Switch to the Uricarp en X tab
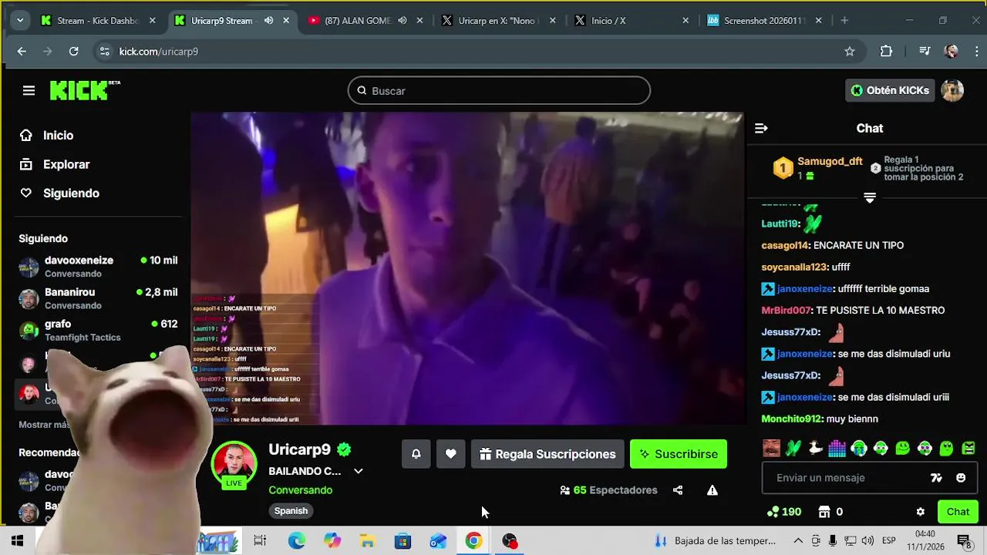The width and height of the screenshot is (987, 555). 499,21
